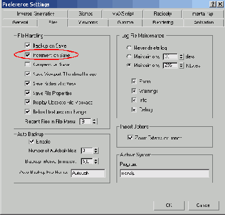Click the Number of Autobak files field
Viewport: 225px width, 215px height.
point(87,150)
